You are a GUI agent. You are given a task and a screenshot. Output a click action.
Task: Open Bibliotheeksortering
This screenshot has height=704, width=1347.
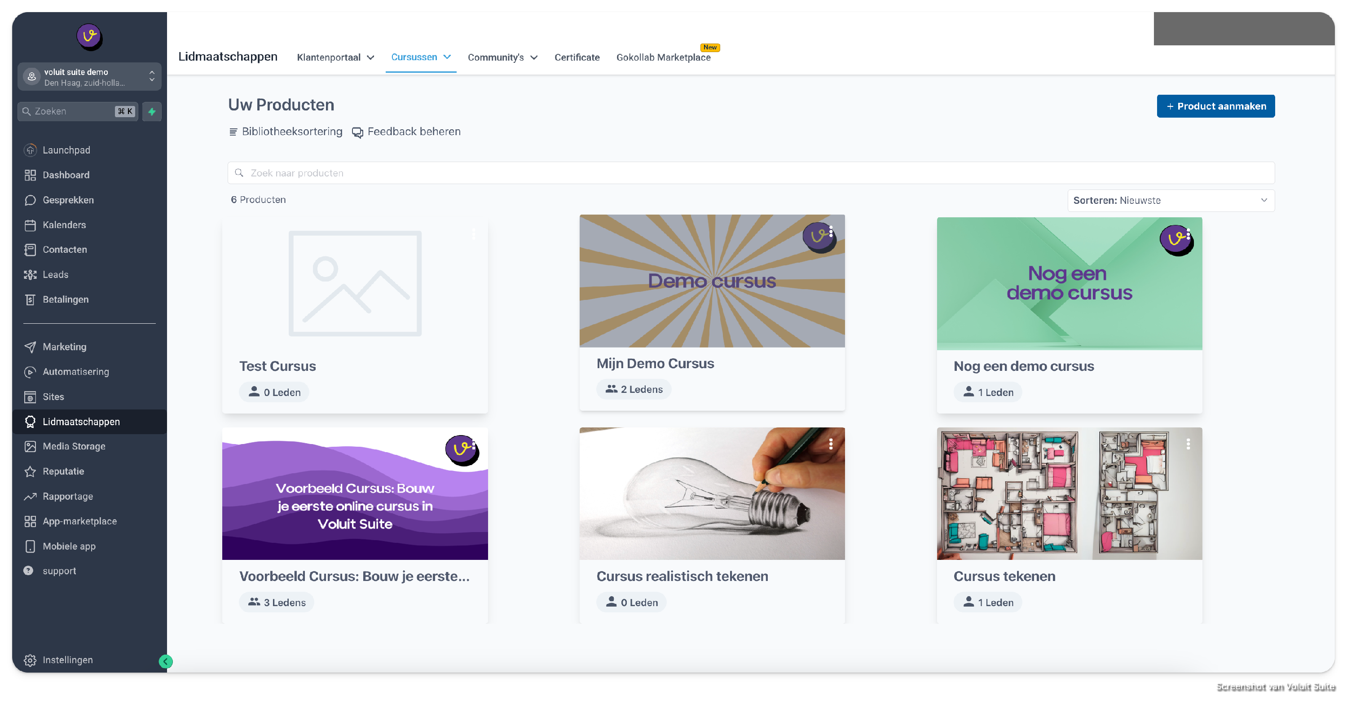coord(286,132)
